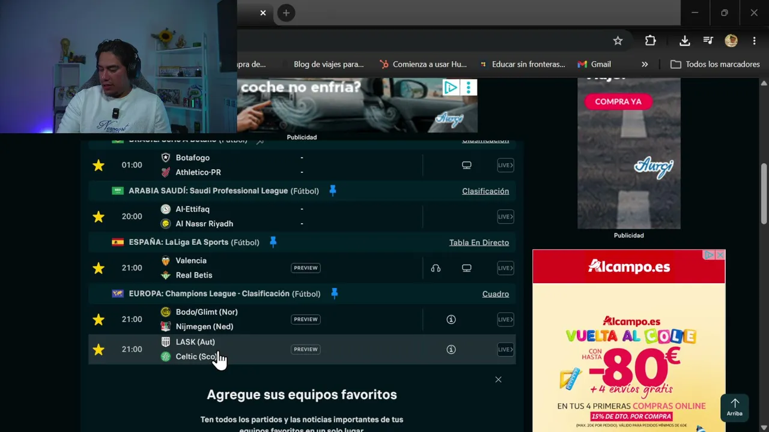Open the Saudi Professional League heading
This screenshot has height=432, width=769.
(208, 191)
